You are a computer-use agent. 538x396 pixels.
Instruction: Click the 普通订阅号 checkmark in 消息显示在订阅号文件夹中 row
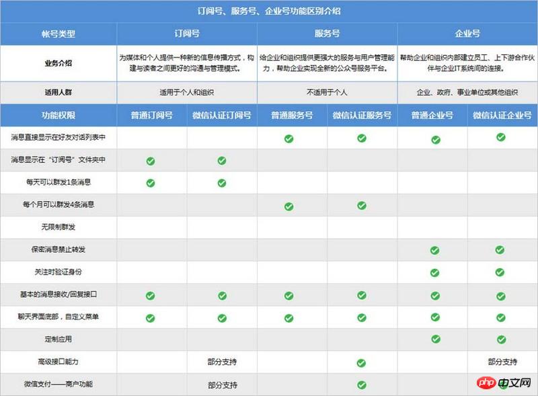pyautogui.click(x=151, y=161)
